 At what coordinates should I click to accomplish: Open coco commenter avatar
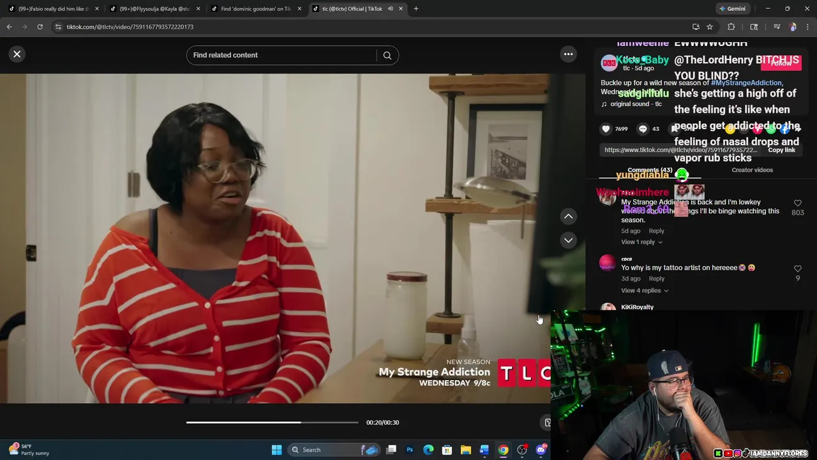[x=607, y=263]
